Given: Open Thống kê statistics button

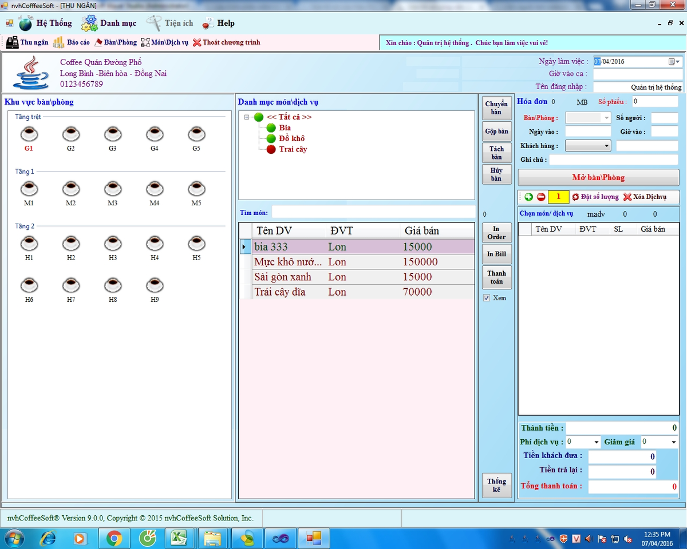Looking at the screenshot, I should 496,486.
